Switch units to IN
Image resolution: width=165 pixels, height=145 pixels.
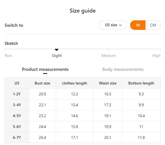coord(138,25)
